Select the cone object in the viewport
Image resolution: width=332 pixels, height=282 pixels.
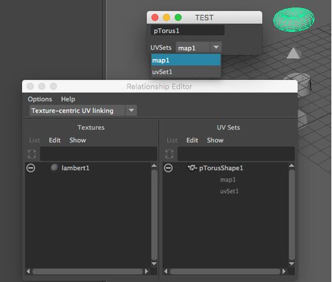pos(293,54)
